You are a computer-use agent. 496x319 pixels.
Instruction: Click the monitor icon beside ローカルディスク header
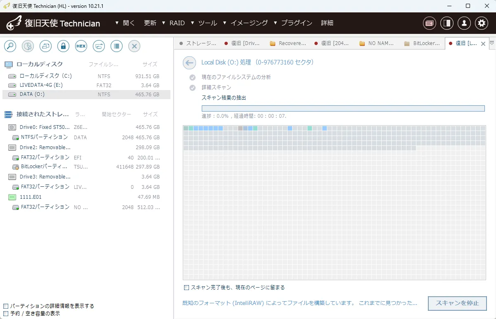(x=8, y=64)
